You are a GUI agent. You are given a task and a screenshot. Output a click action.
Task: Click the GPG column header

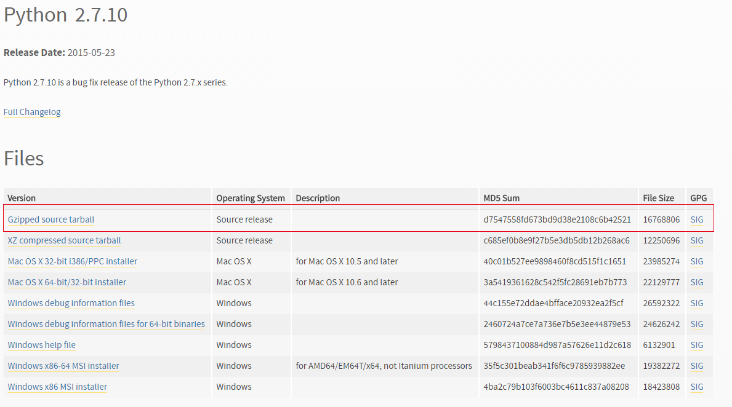(x=698, y=198)
